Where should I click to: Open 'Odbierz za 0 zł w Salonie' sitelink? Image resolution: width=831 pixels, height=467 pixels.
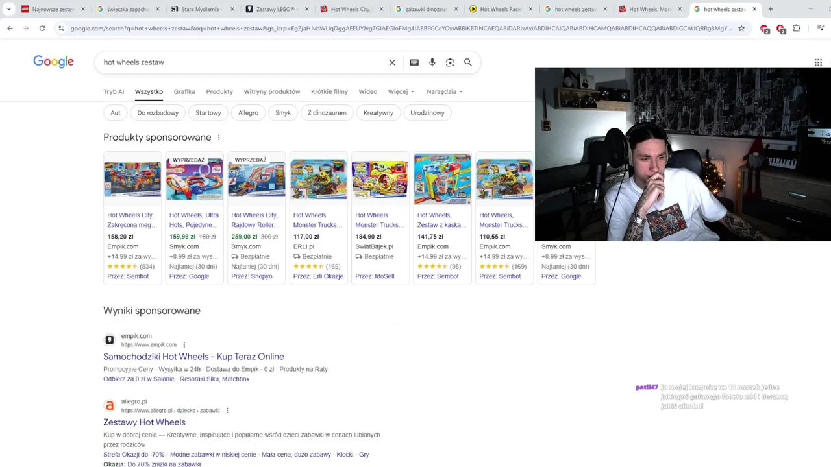[139, 379]
